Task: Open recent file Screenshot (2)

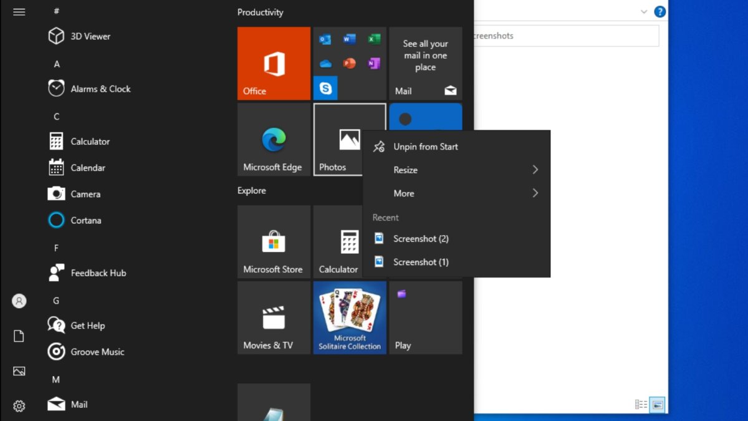Action: (456, 239)
